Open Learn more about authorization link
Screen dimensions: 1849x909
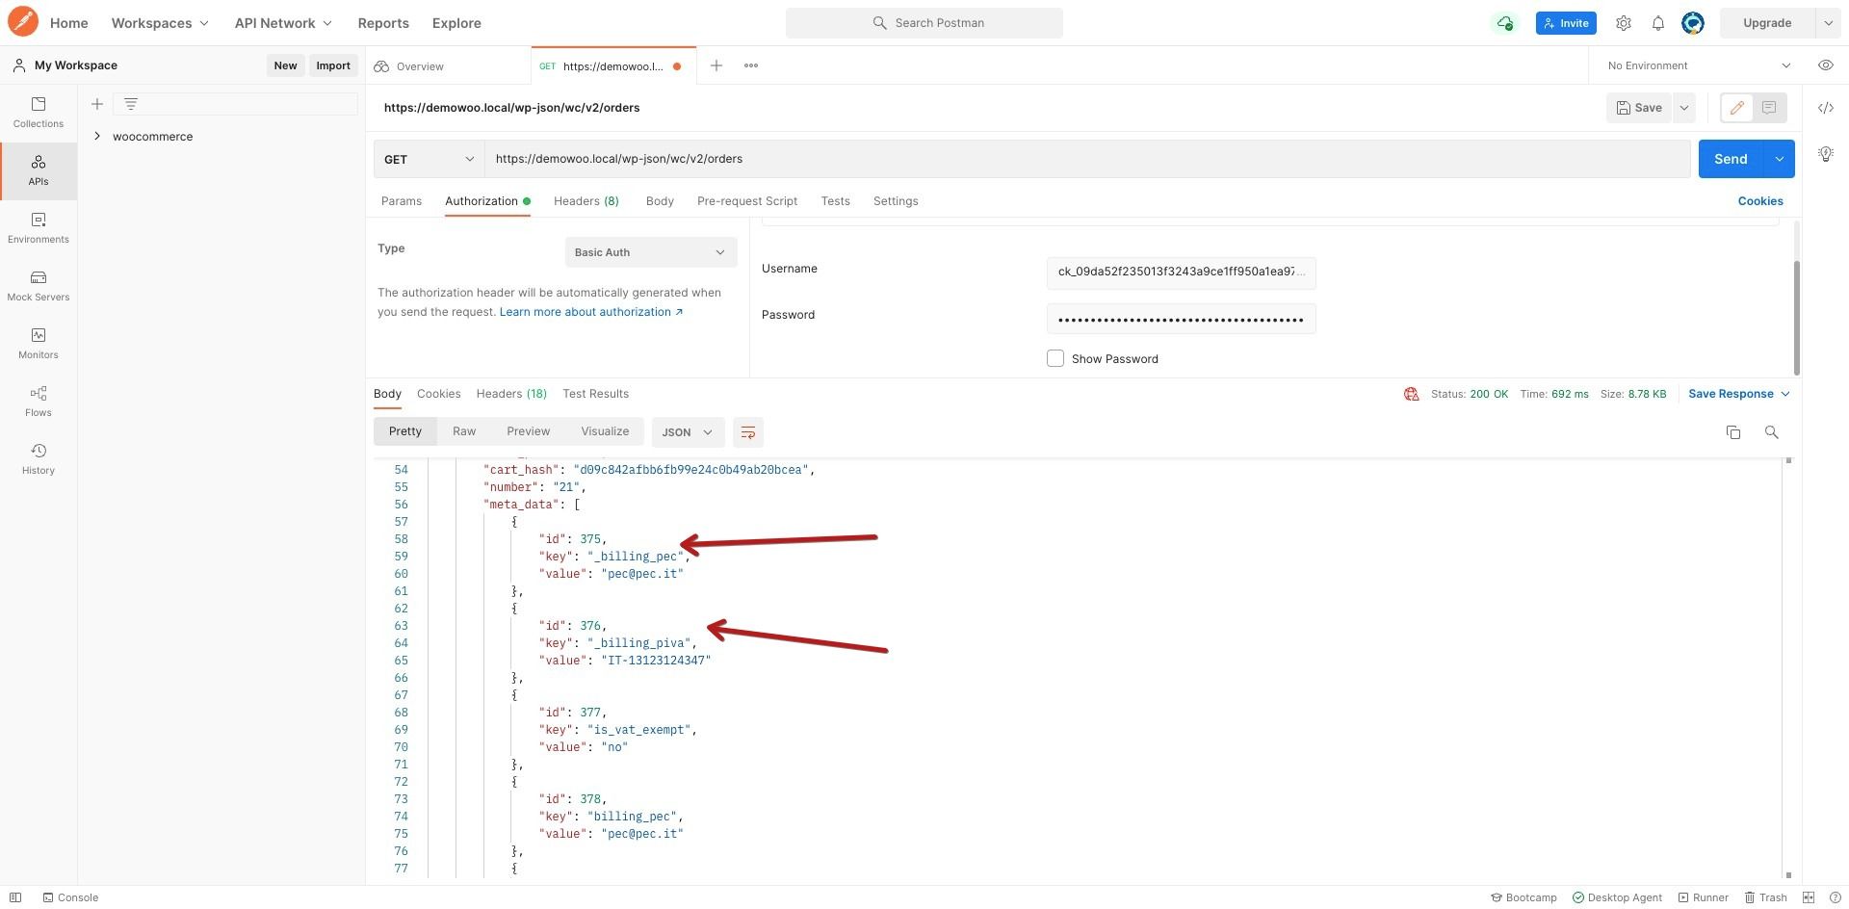click(x=591, y=312)
